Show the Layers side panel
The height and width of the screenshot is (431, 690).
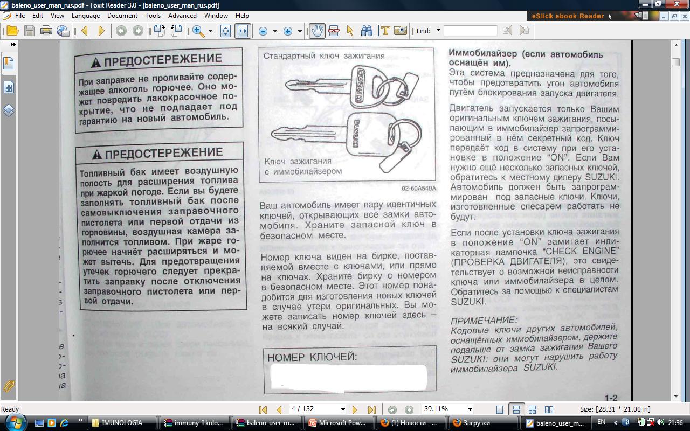point(9,110)
